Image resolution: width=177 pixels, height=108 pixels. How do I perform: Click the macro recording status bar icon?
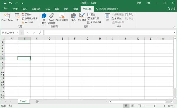(10, 106)
